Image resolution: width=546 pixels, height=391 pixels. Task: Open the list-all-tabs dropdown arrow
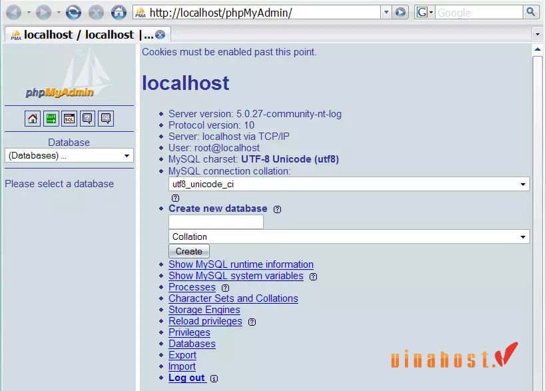click(x=537, y=34)
